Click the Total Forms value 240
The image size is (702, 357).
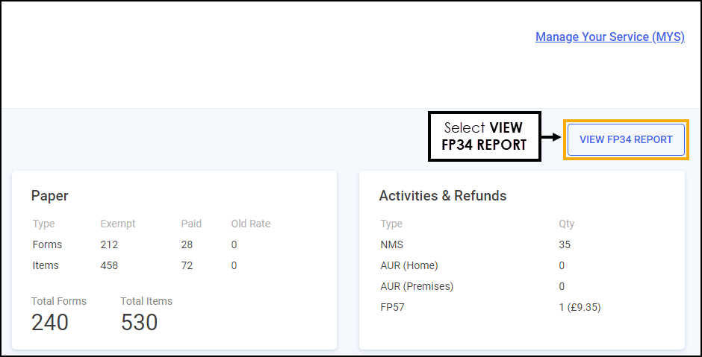coord(50,322)
